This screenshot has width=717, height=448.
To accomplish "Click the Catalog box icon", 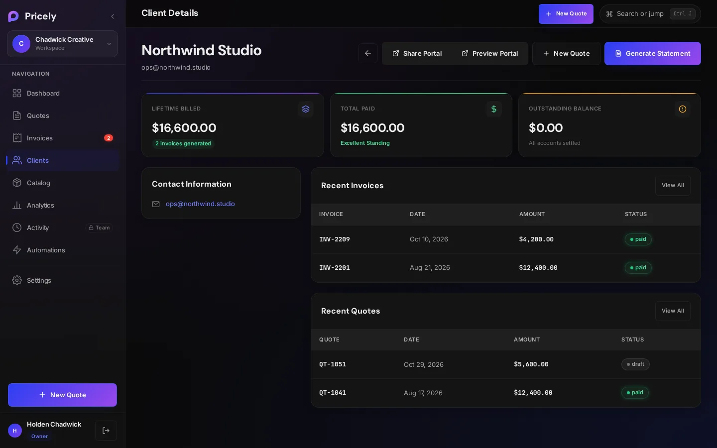I will pyautogui.click(x=17, y=183).
